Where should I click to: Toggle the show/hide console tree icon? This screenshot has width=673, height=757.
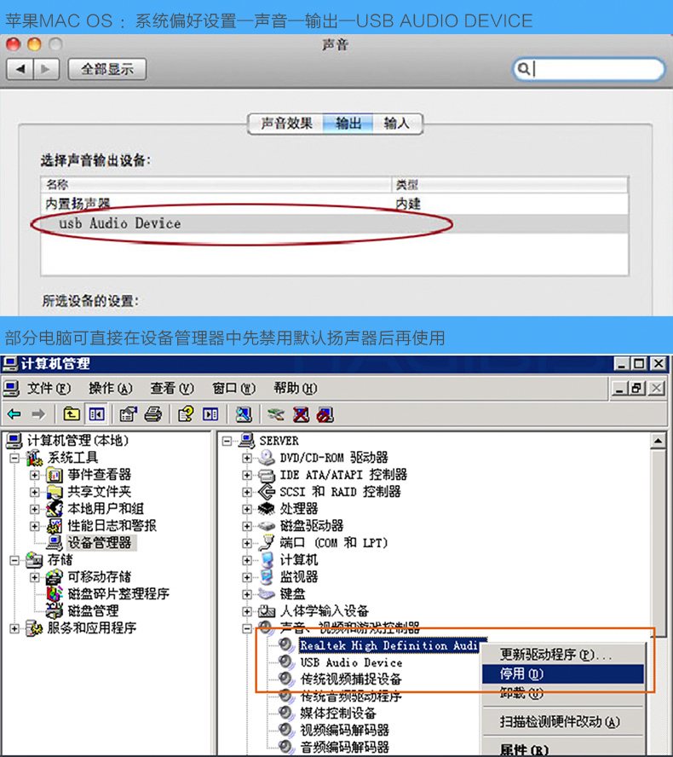(96, 414)
